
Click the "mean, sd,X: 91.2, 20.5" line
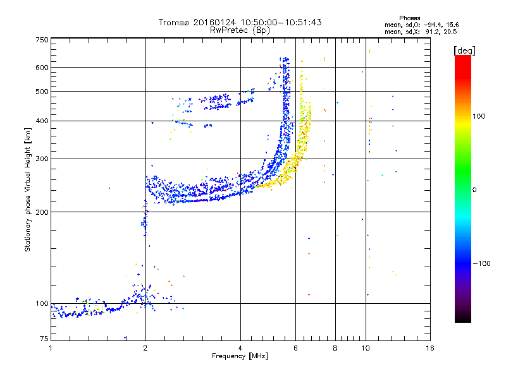click(421, 32)
